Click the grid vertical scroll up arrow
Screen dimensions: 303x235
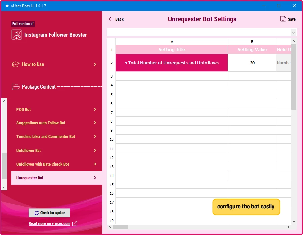(294, 41)
